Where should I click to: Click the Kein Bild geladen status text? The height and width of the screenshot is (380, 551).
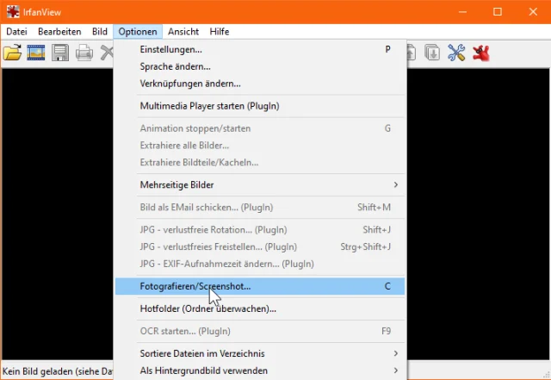tap(58, 371)
